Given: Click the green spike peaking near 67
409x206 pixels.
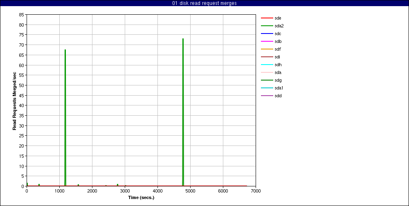Looking at the screenshot, I should coord(65,117).
